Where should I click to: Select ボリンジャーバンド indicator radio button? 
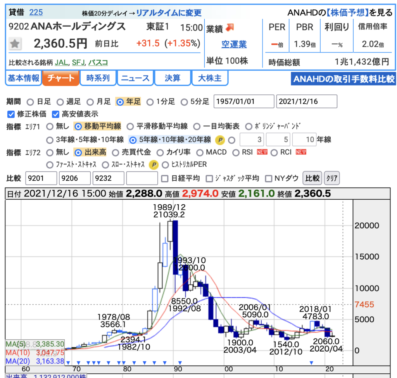pyautogui.click(x=249, y=127)
